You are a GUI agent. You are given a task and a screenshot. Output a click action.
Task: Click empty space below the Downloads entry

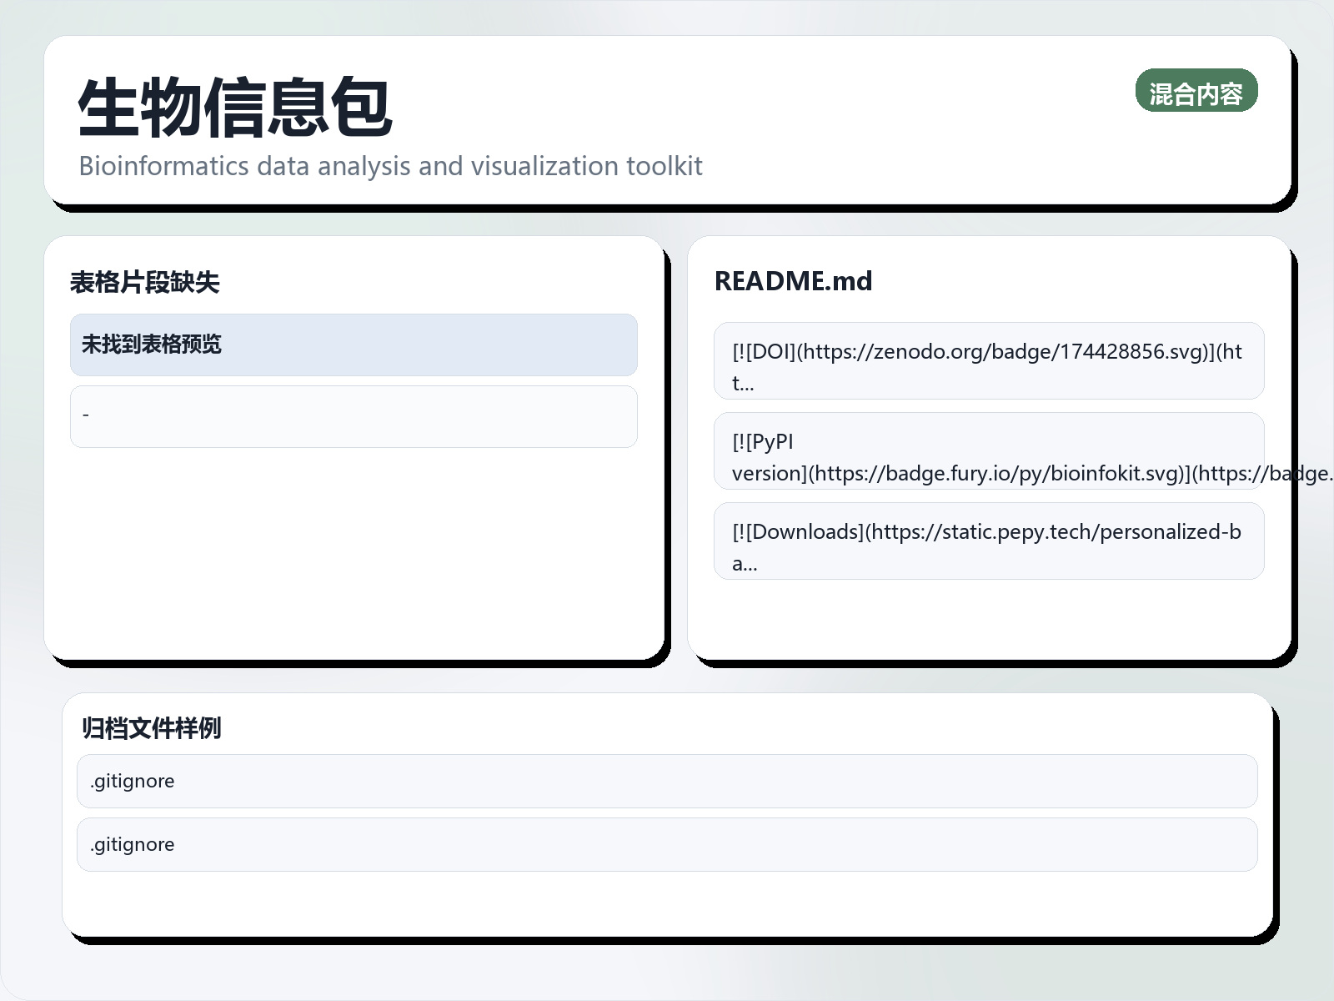coord(988,617)
